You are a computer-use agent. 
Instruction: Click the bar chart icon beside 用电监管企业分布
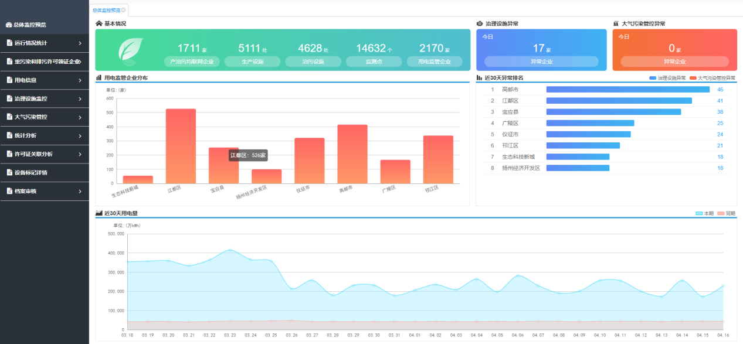pyautogui.click(x=99, y=77)
